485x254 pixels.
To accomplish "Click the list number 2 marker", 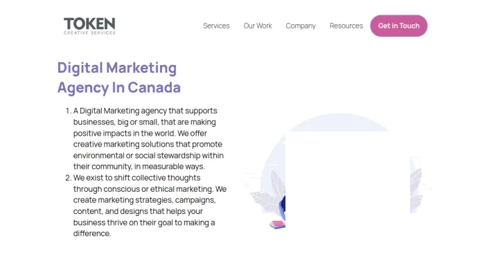I will pyautogui.click(x=69, y=178).
